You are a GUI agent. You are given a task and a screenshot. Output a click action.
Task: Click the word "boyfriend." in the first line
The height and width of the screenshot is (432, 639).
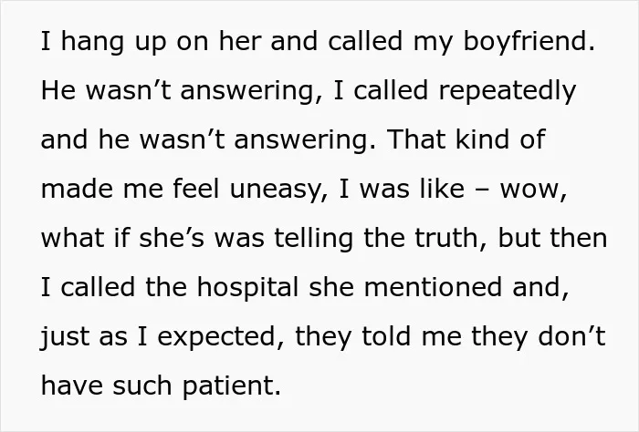529,42
